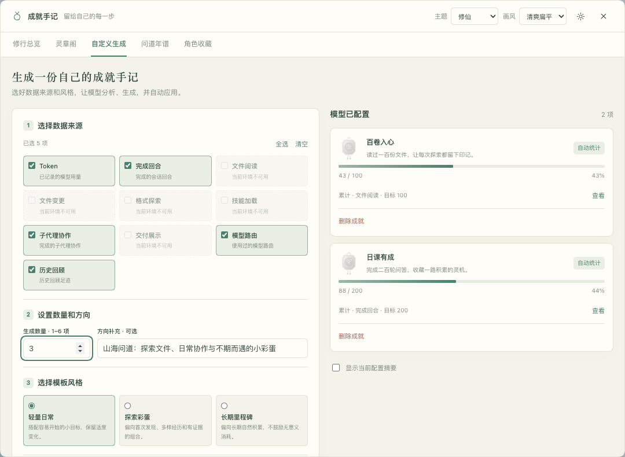Click 查看 on the 百卷入心 card

598,195
